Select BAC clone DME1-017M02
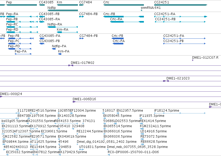Screen dimensions: 221x156 pos(83,63)
